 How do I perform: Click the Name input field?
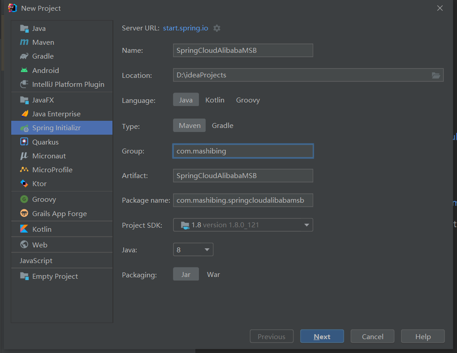tap(243, 51)
